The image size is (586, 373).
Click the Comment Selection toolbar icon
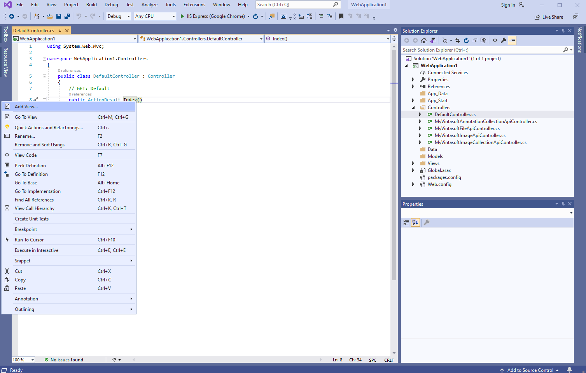321,16
